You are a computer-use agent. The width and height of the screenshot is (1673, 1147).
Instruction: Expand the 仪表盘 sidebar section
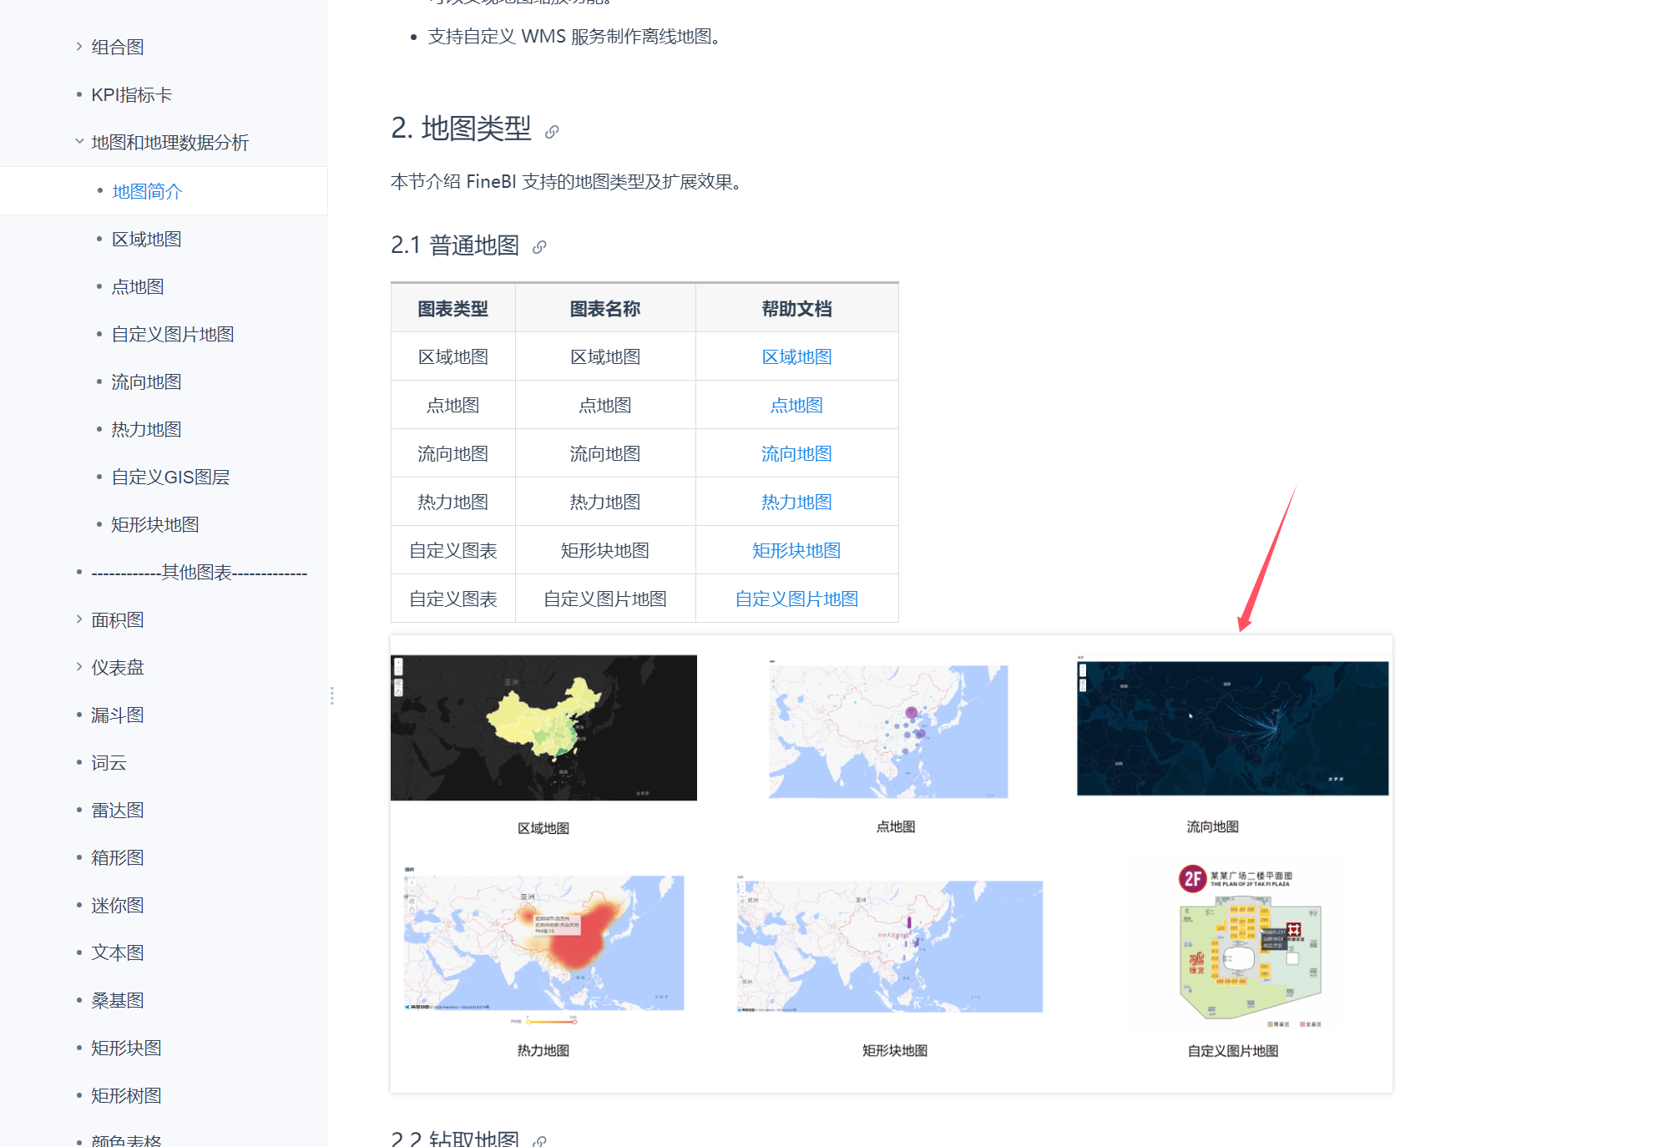[x=79, y=667]
